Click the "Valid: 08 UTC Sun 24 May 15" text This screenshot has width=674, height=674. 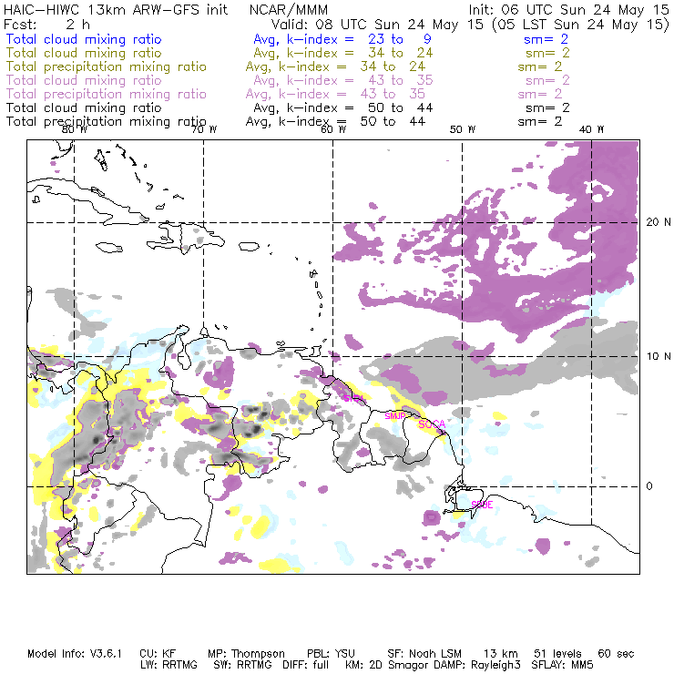point(377,24)
